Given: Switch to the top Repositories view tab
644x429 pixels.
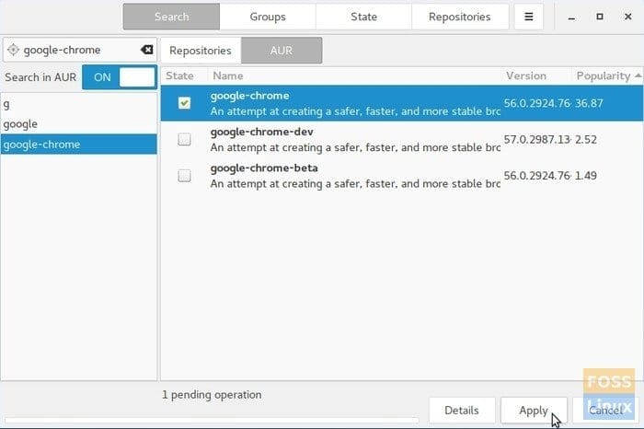Looking at the screenshot, I should pyautogui.click(x=460, y=17).
